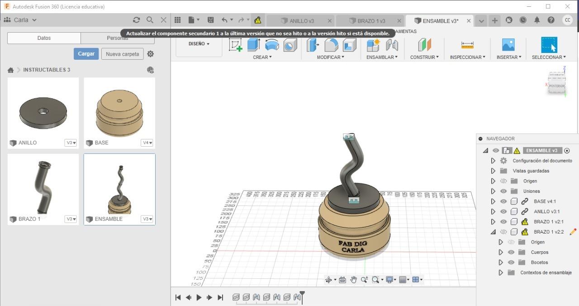The image size is (579, 306).
Task: Click the Create Sketch tool icon
Action: pos(235,45)
